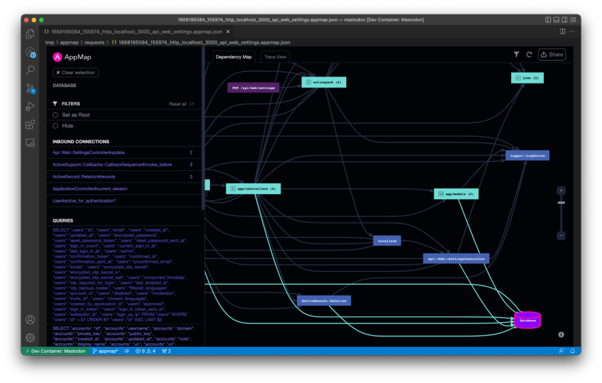Viewport: 602px width, 383px height.
Task: Click the reload diagram icon
Action: pyautogui.click(x=529, y=55)
